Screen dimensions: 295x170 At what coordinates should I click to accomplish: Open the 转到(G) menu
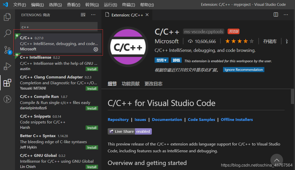(x=92, y=5)
